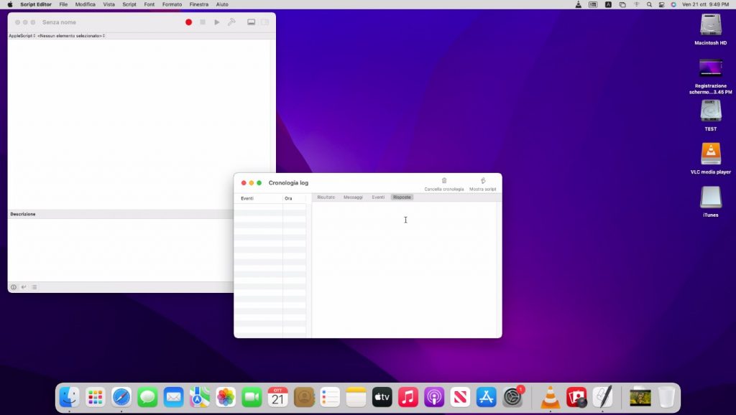This screenshot has width=736, height=415.
Task: Show description via info icon
Action: point(13,287)
